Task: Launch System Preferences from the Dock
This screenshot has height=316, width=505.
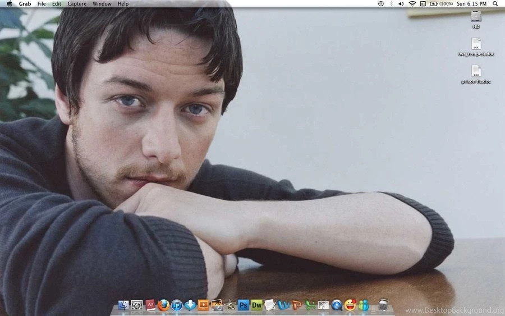Action: click(137, 305)
